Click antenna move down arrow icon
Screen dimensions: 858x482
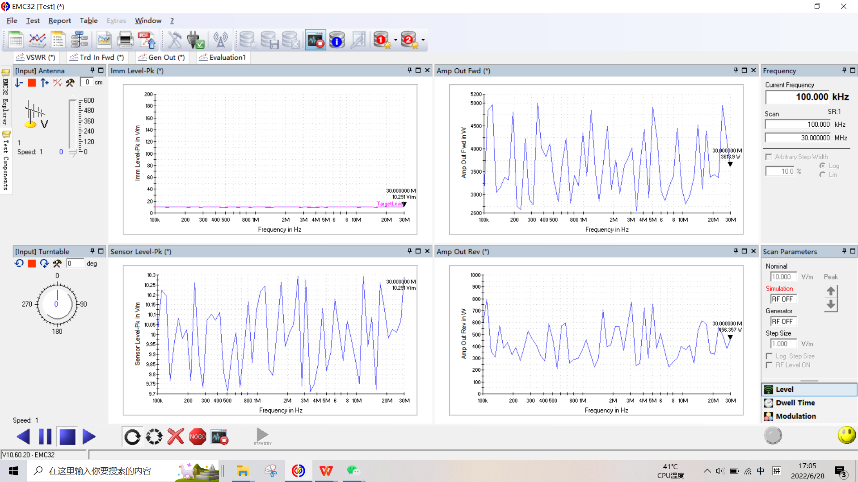tap(19, 83)
